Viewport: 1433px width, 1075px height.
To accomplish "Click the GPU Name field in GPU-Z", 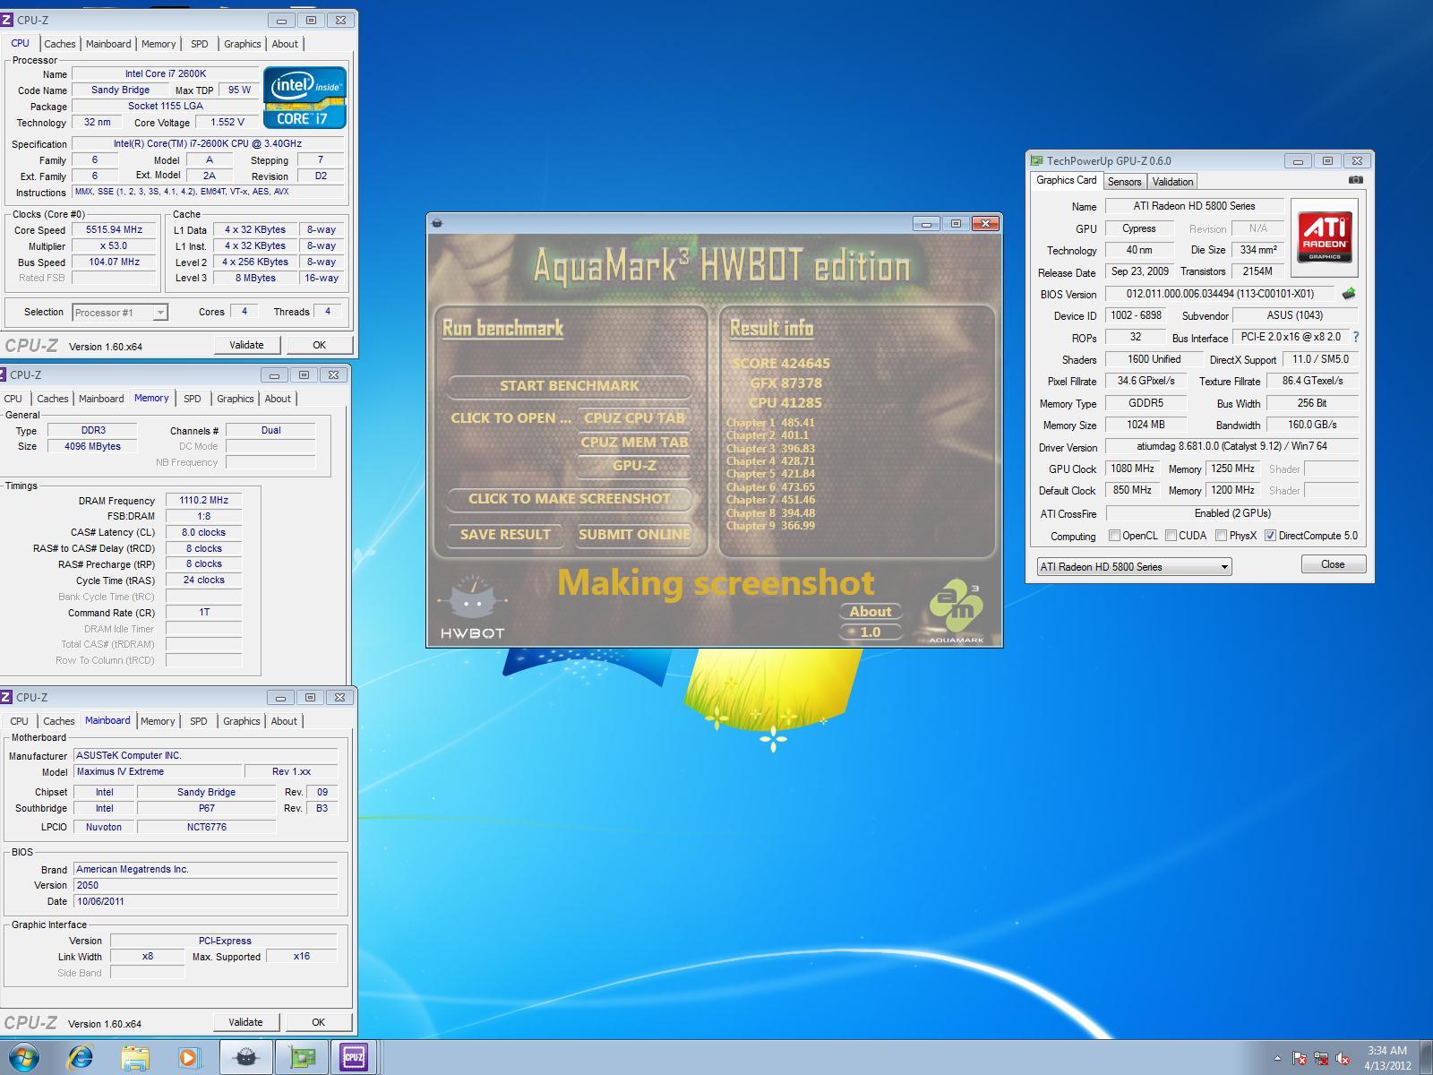I will pos(1194,206).
